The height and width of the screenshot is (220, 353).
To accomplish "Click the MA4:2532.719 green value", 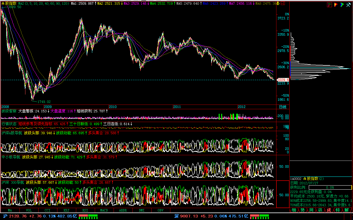I will pyautogui.click(x=161, y=3).
